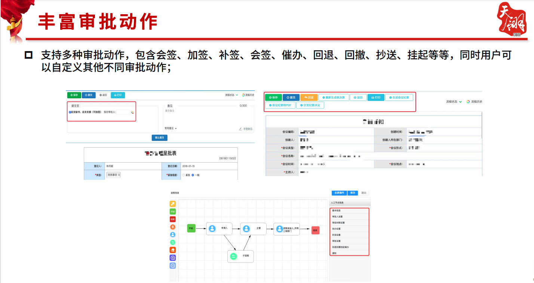Click the 打印 printer button on the meeting form

(x=375, y=97)
